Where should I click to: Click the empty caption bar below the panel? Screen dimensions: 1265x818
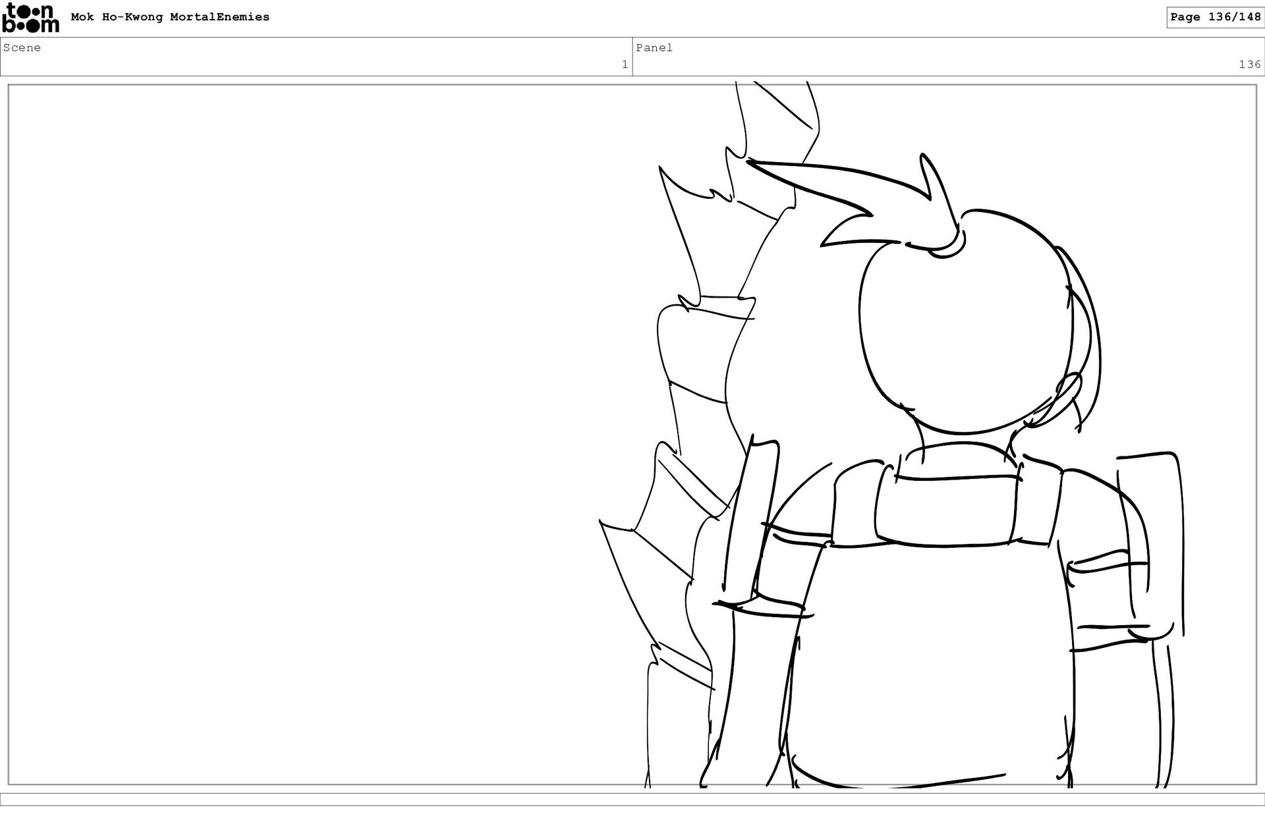point(632,800)
